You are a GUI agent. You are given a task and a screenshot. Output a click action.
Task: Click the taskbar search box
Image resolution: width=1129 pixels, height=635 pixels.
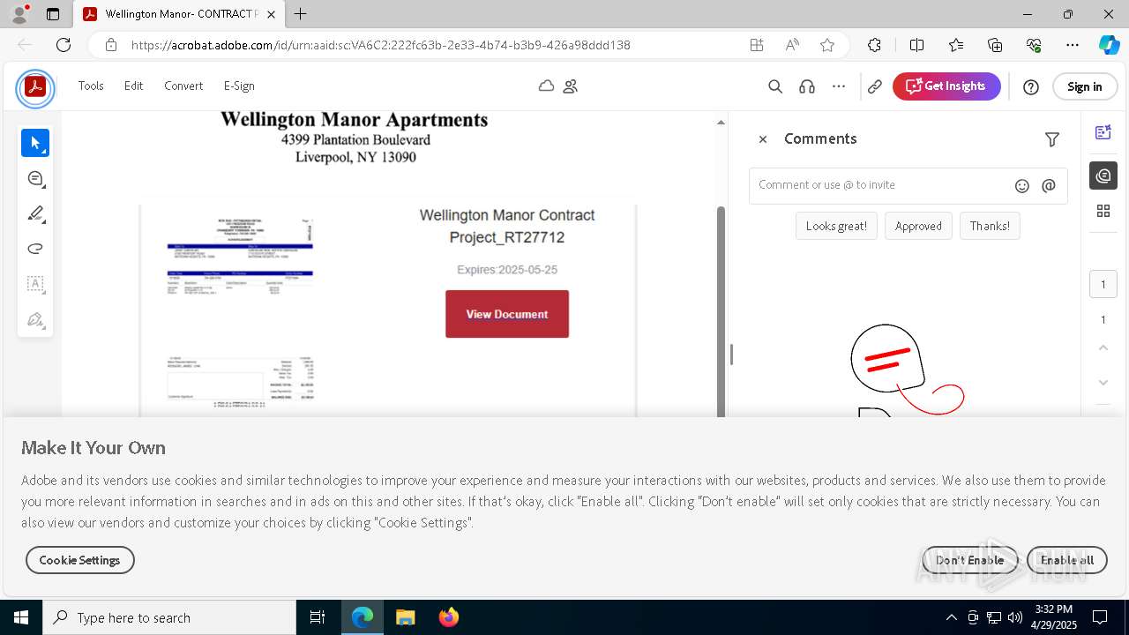click(169, 617)
